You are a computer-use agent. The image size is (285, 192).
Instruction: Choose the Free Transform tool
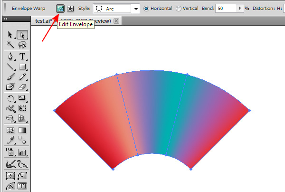[x=22, y=108]
